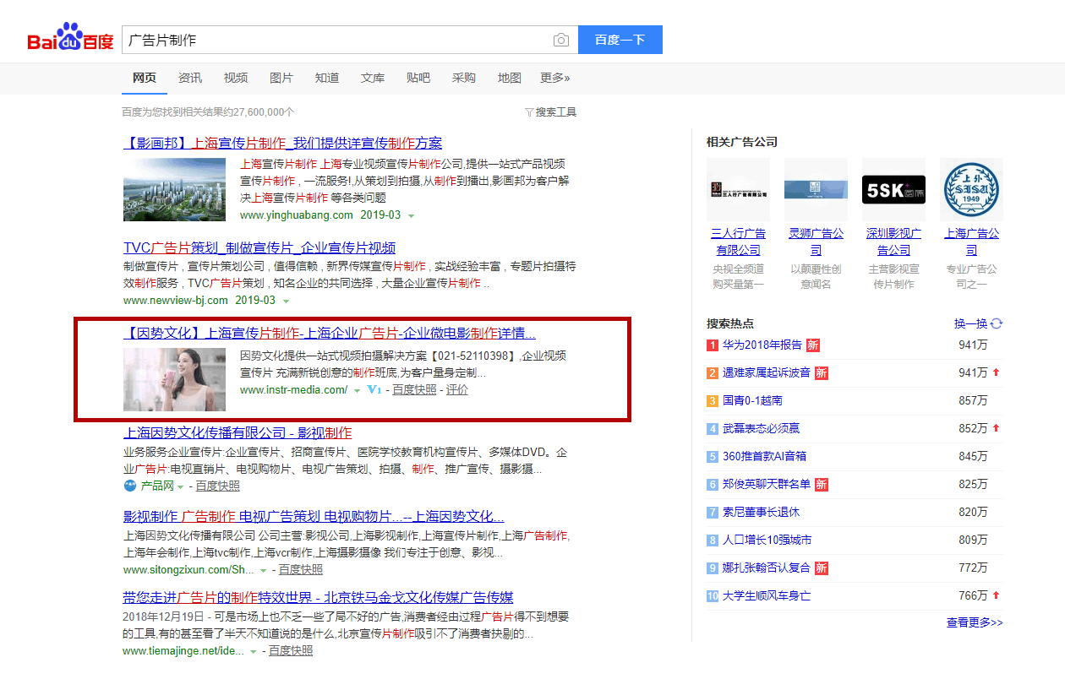Click the city skyline thumbnail of 影画邦 result
The width and height of the screenshot is (1065, 679).
pos(175,190)
